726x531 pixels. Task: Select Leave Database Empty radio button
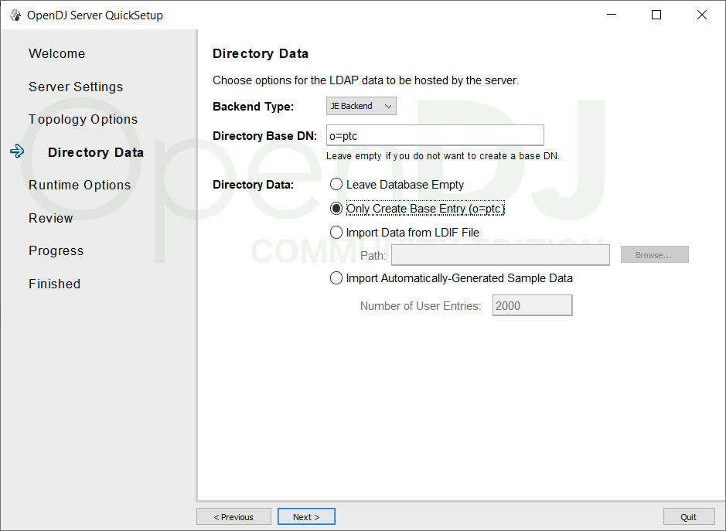336,184
